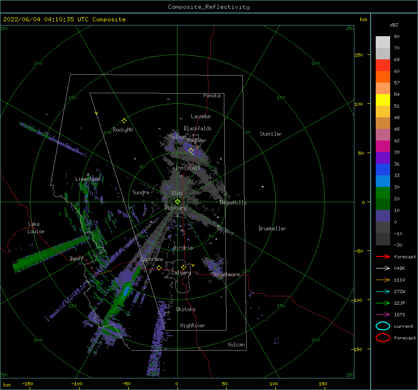Pick the yellow 51-54 dBZ swatch

383,100
